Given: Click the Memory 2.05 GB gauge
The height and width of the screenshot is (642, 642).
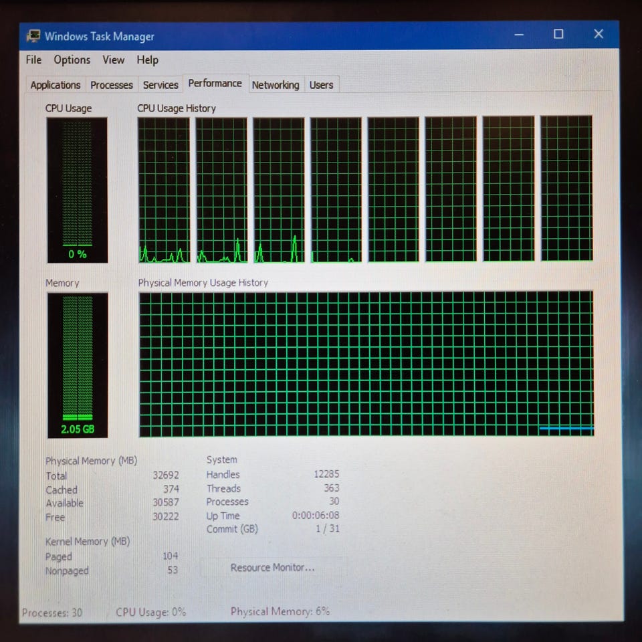Looking at the screenshot, I should click(78, 365).
